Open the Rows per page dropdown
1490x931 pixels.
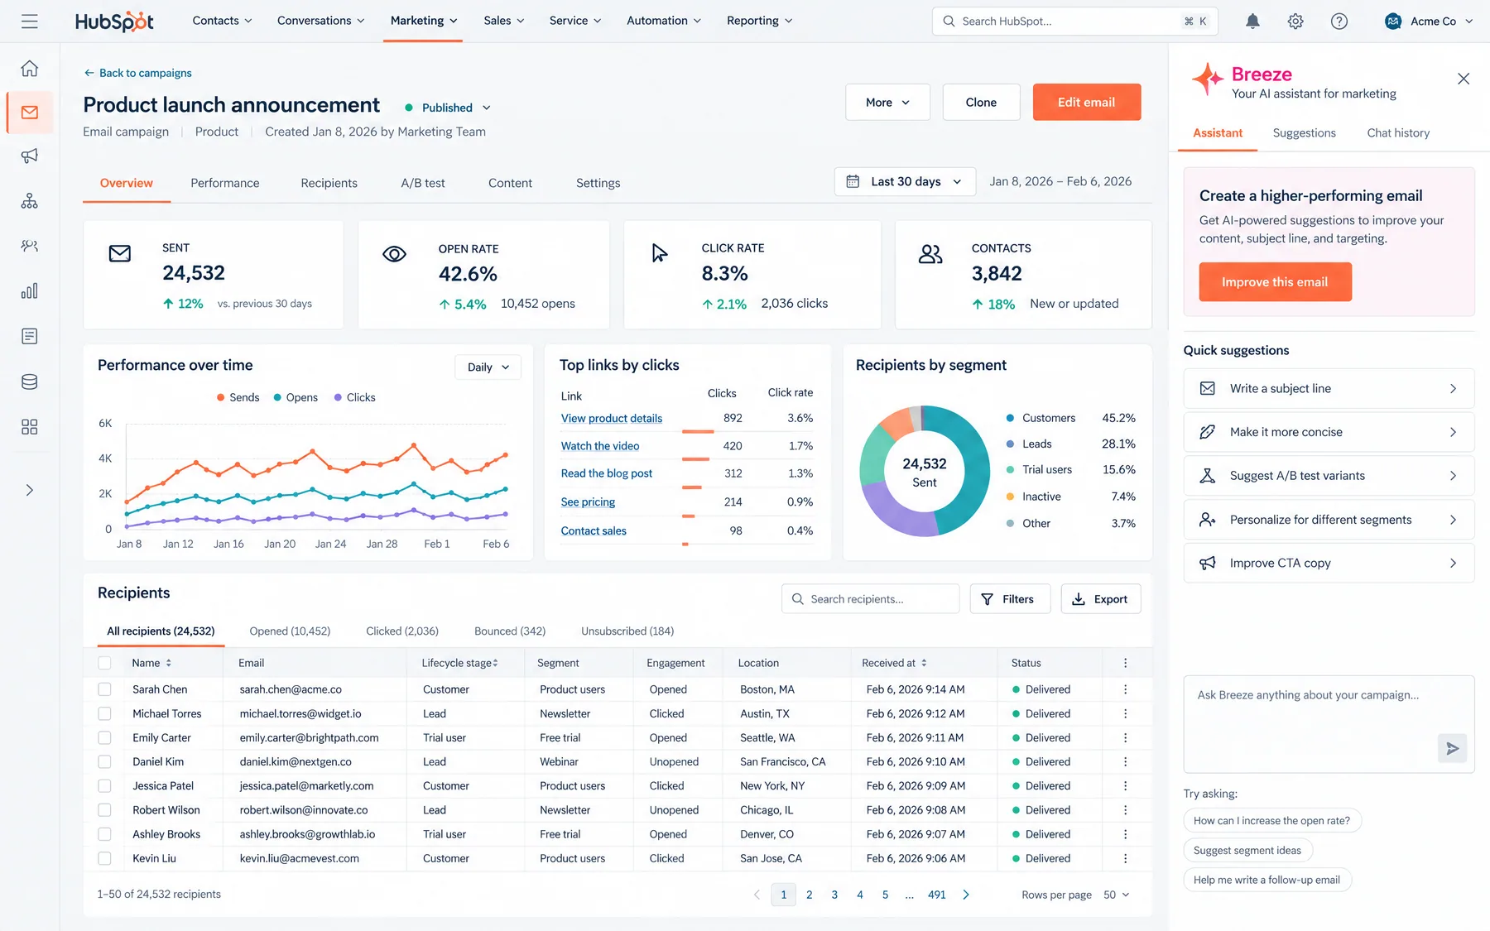pos(1117,895)
